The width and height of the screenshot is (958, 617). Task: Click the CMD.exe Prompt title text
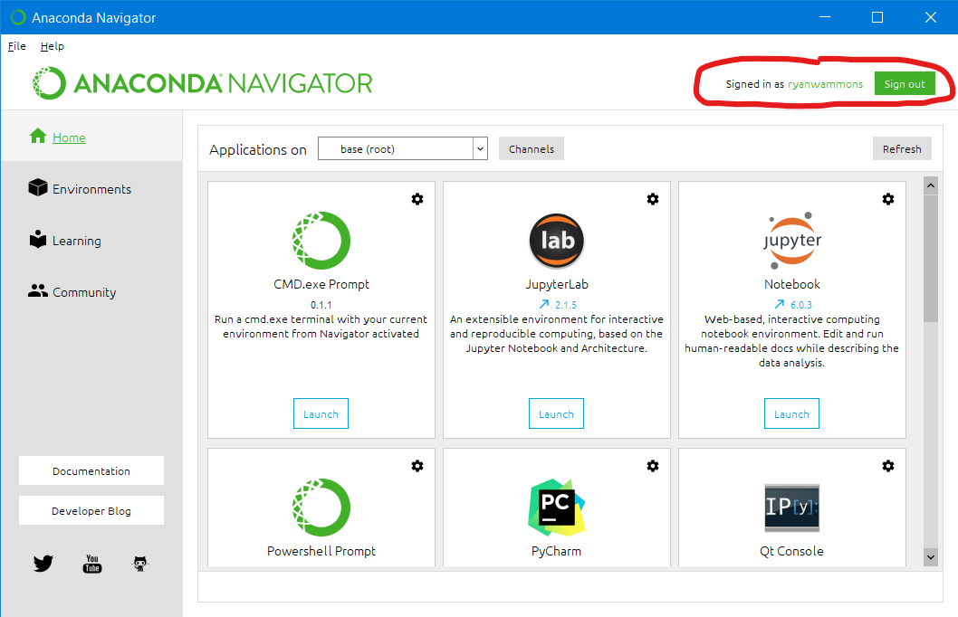(x=321, y=284)
